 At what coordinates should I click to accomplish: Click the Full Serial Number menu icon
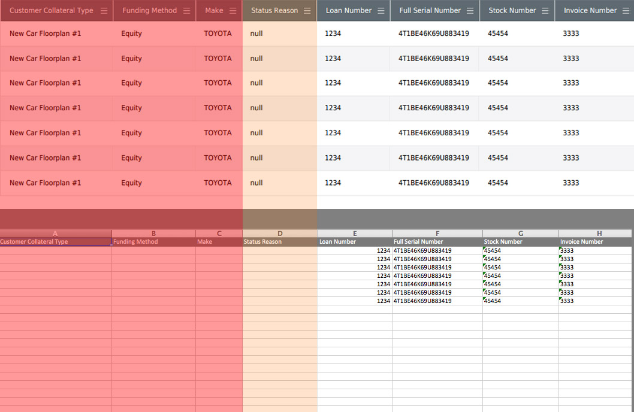click(x=470, y=11)
